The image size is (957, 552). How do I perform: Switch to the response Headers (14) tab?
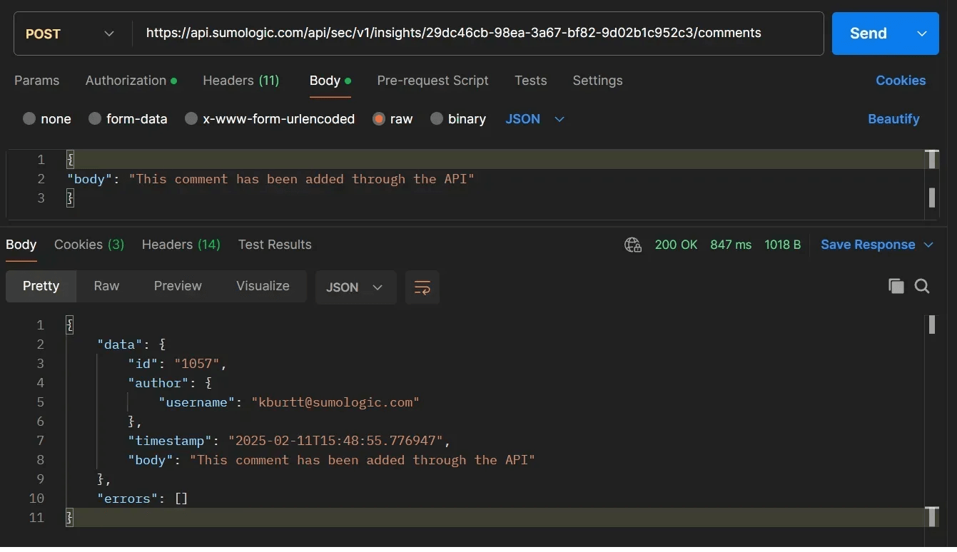coord(181,245)
